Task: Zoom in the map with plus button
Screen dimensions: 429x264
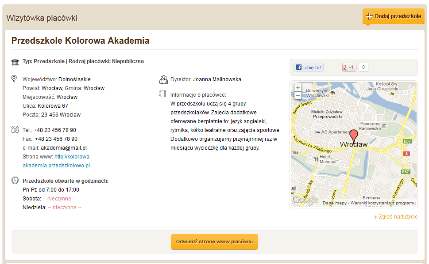Action: pyautogui.click(x=298, y=88)
